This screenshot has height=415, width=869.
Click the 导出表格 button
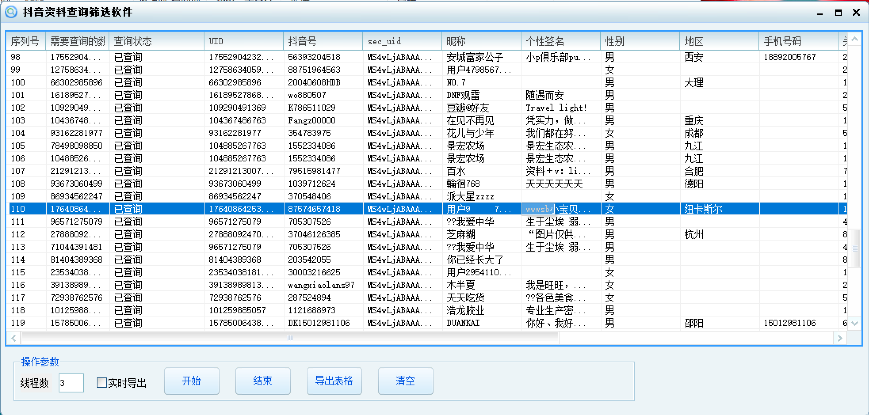point(334,381)
